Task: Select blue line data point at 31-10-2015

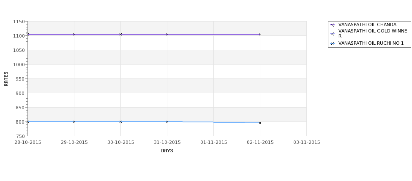Action: tap(167, 122)
